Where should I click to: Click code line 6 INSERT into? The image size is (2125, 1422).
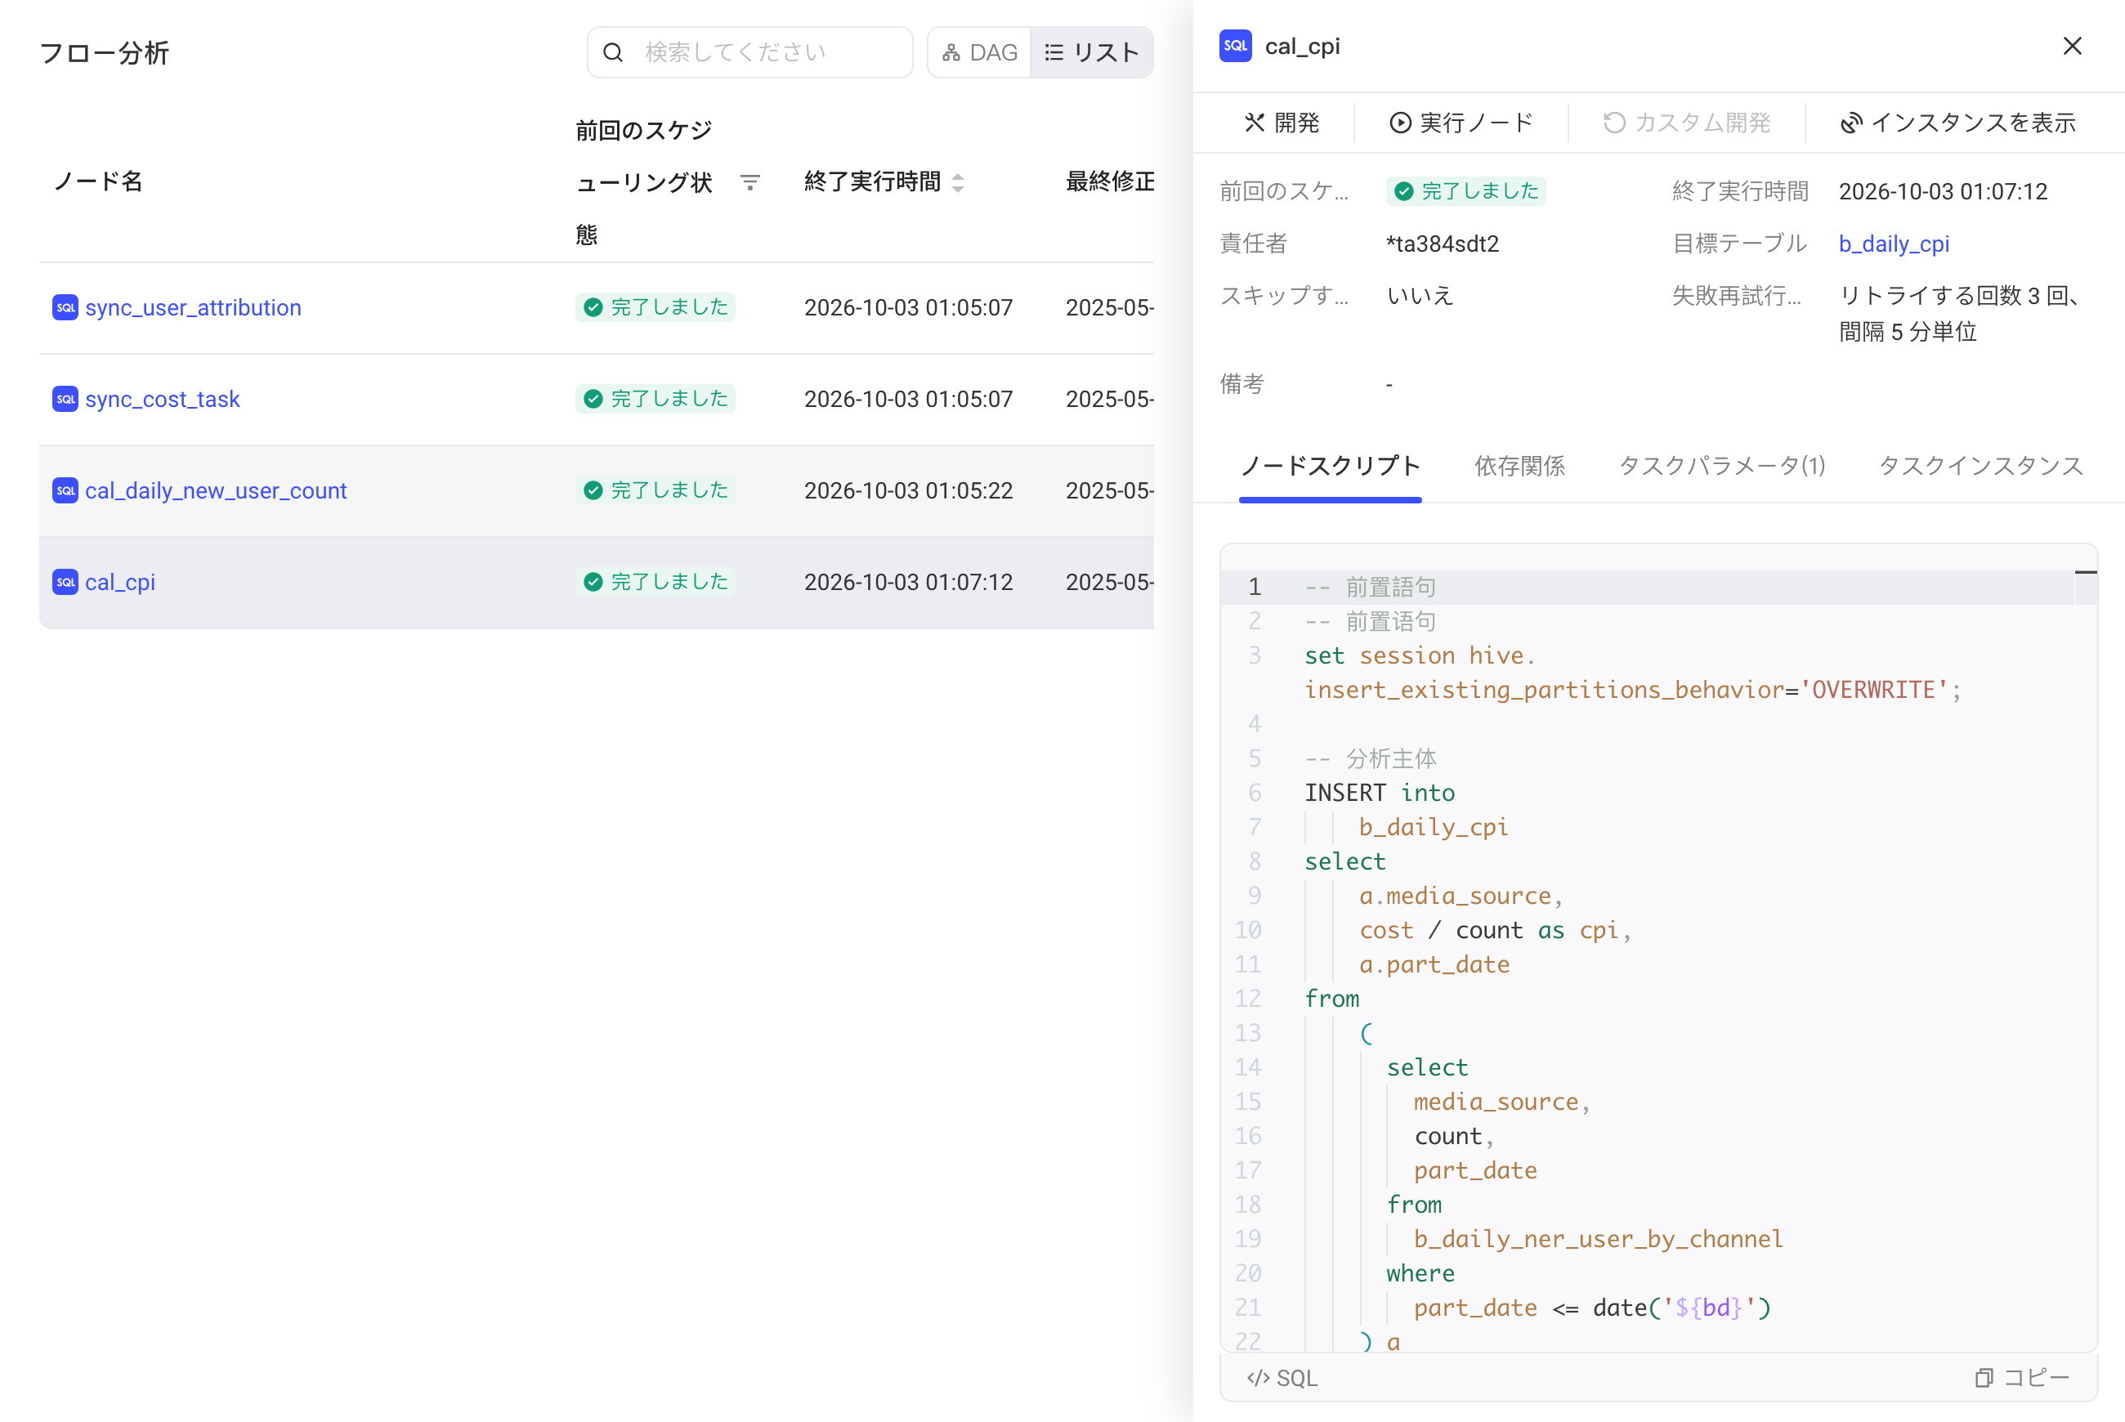point(1380,793)
